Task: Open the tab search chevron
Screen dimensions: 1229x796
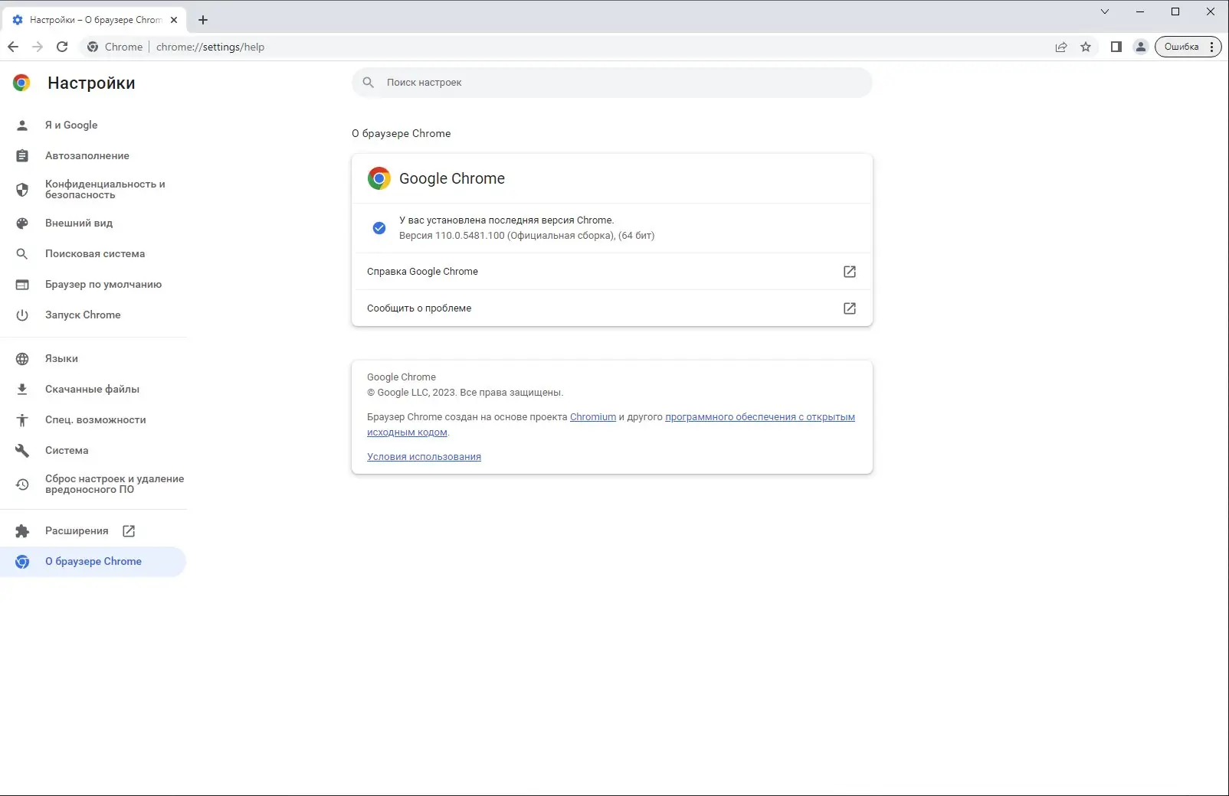Action: [x=1104, y=11]
